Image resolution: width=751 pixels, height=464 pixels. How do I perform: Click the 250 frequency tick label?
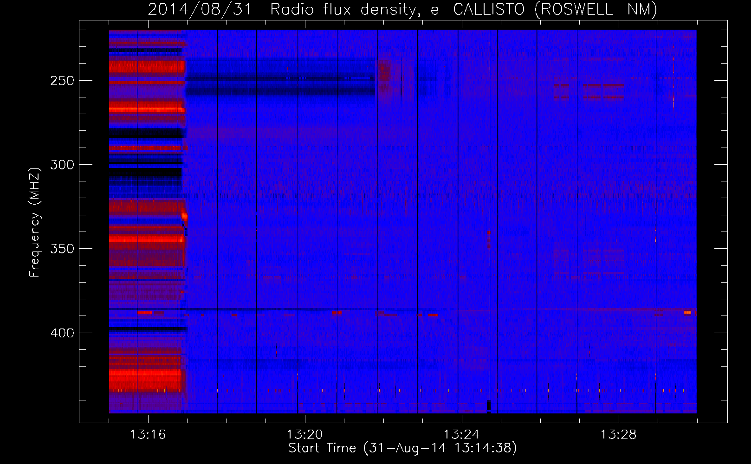pos(62,81)
